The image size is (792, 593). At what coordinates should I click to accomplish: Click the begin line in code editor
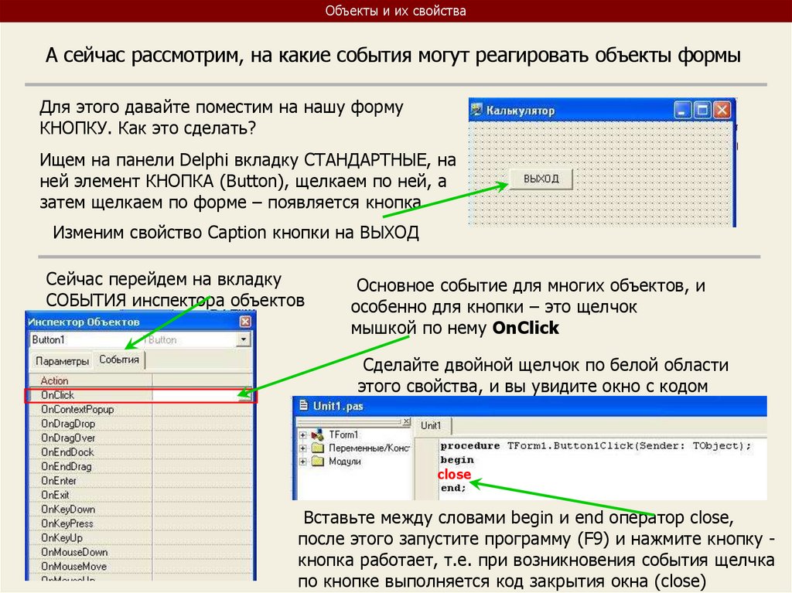pyautogui.click(x=457, y=460)
